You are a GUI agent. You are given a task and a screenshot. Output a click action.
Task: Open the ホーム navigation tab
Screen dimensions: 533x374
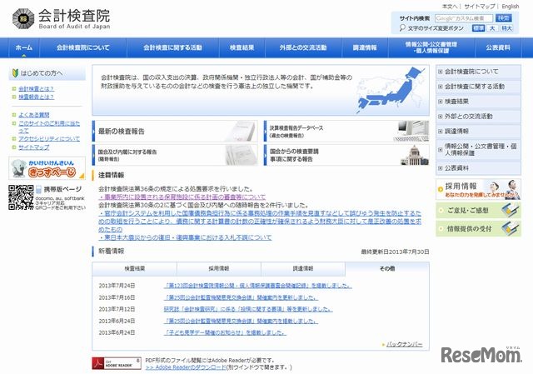coord(24,47)
